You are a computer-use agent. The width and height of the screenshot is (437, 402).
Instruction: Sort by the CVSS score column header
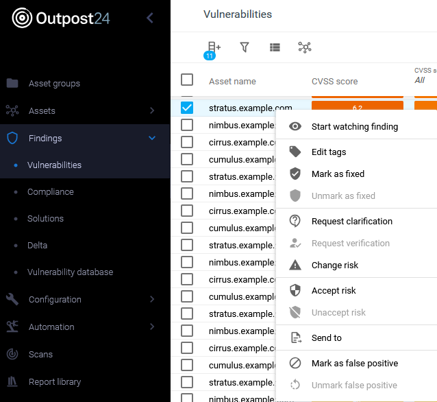pyautogui.click(x=334, y=81)
